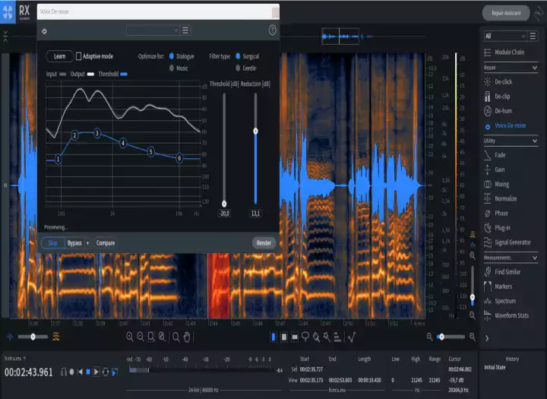547x399 pixels.
Task: Enable the Adaptive mode checkbox
Action: click(79, 56)
